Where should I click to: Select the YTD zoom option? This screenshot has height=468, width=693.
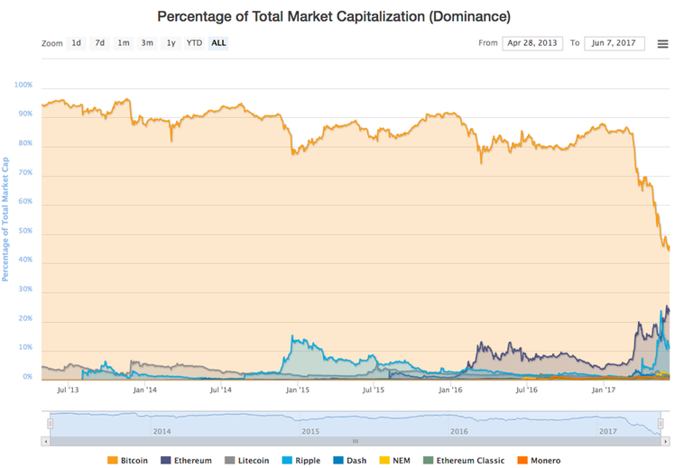[x=194, y=43]
